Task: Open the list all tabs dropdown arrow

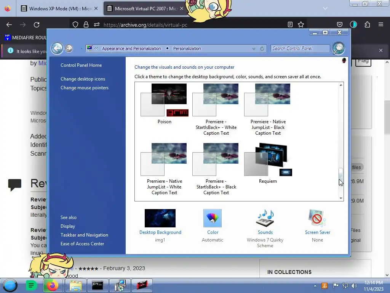Action: (325, 8)
